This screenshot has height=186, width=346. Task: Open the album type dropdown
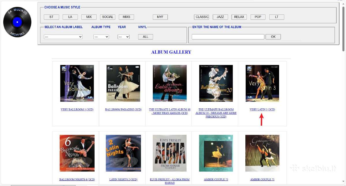101,37
